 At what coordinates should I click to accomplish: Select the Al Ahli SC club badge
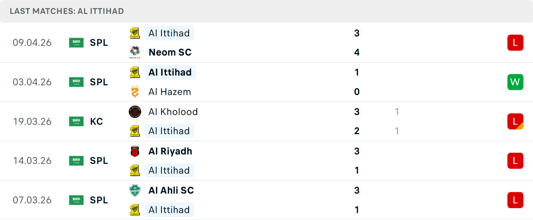[x=135, y=191]
